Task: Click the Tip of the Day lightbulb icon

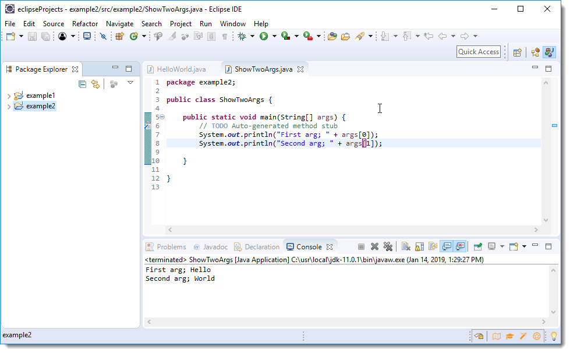Action: (554, 336)
